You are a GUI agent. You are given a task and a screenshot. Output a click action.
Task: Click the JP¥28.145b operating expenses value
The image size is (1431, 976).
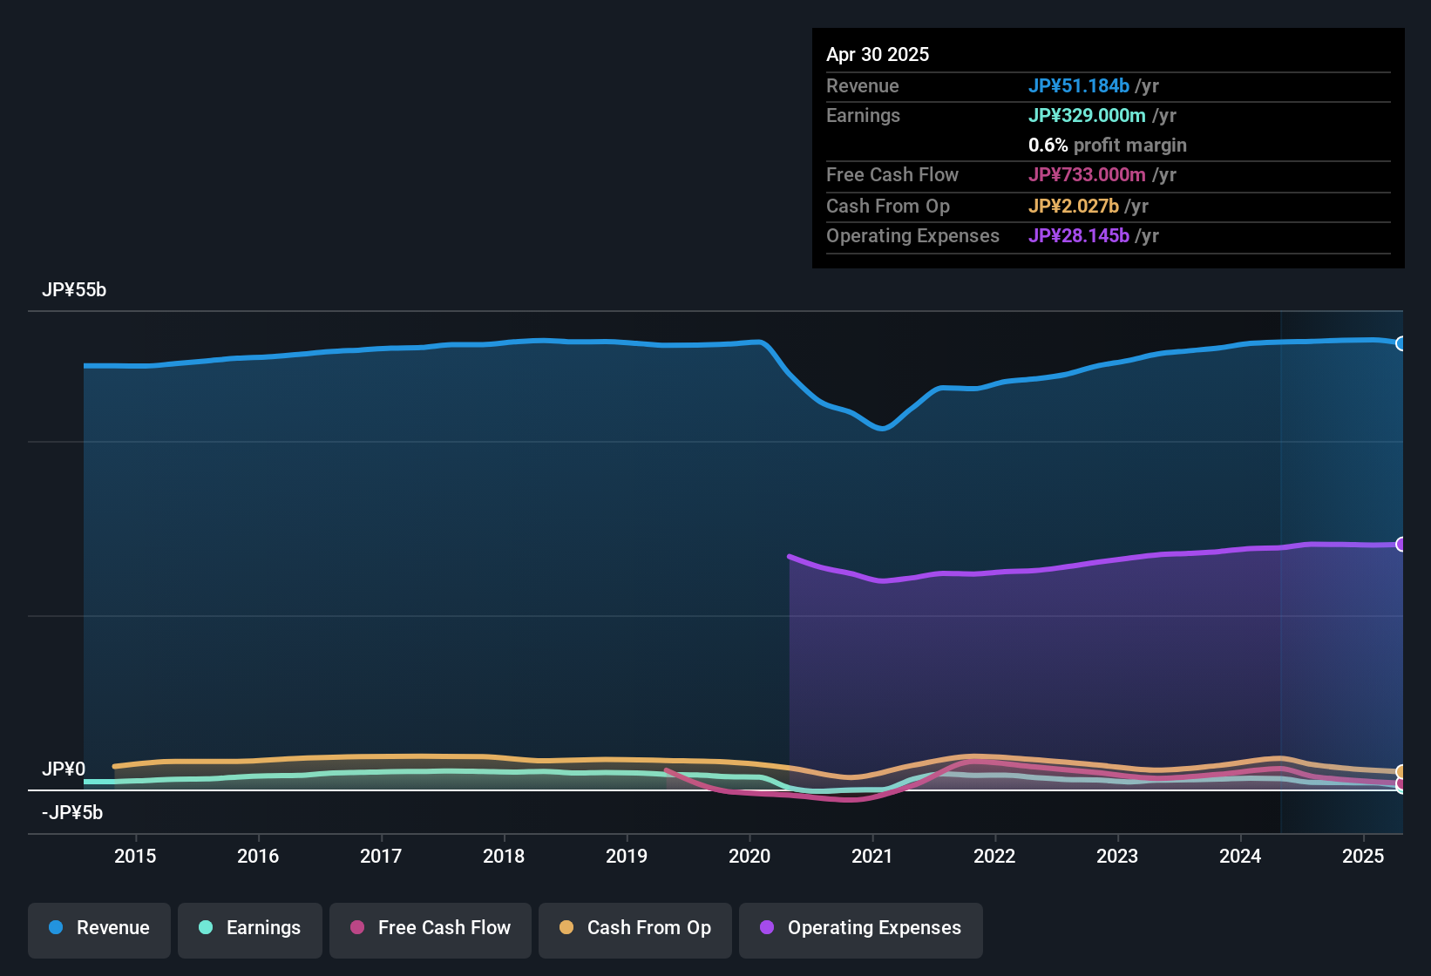pyautogui.click(x=1079, y=235)
